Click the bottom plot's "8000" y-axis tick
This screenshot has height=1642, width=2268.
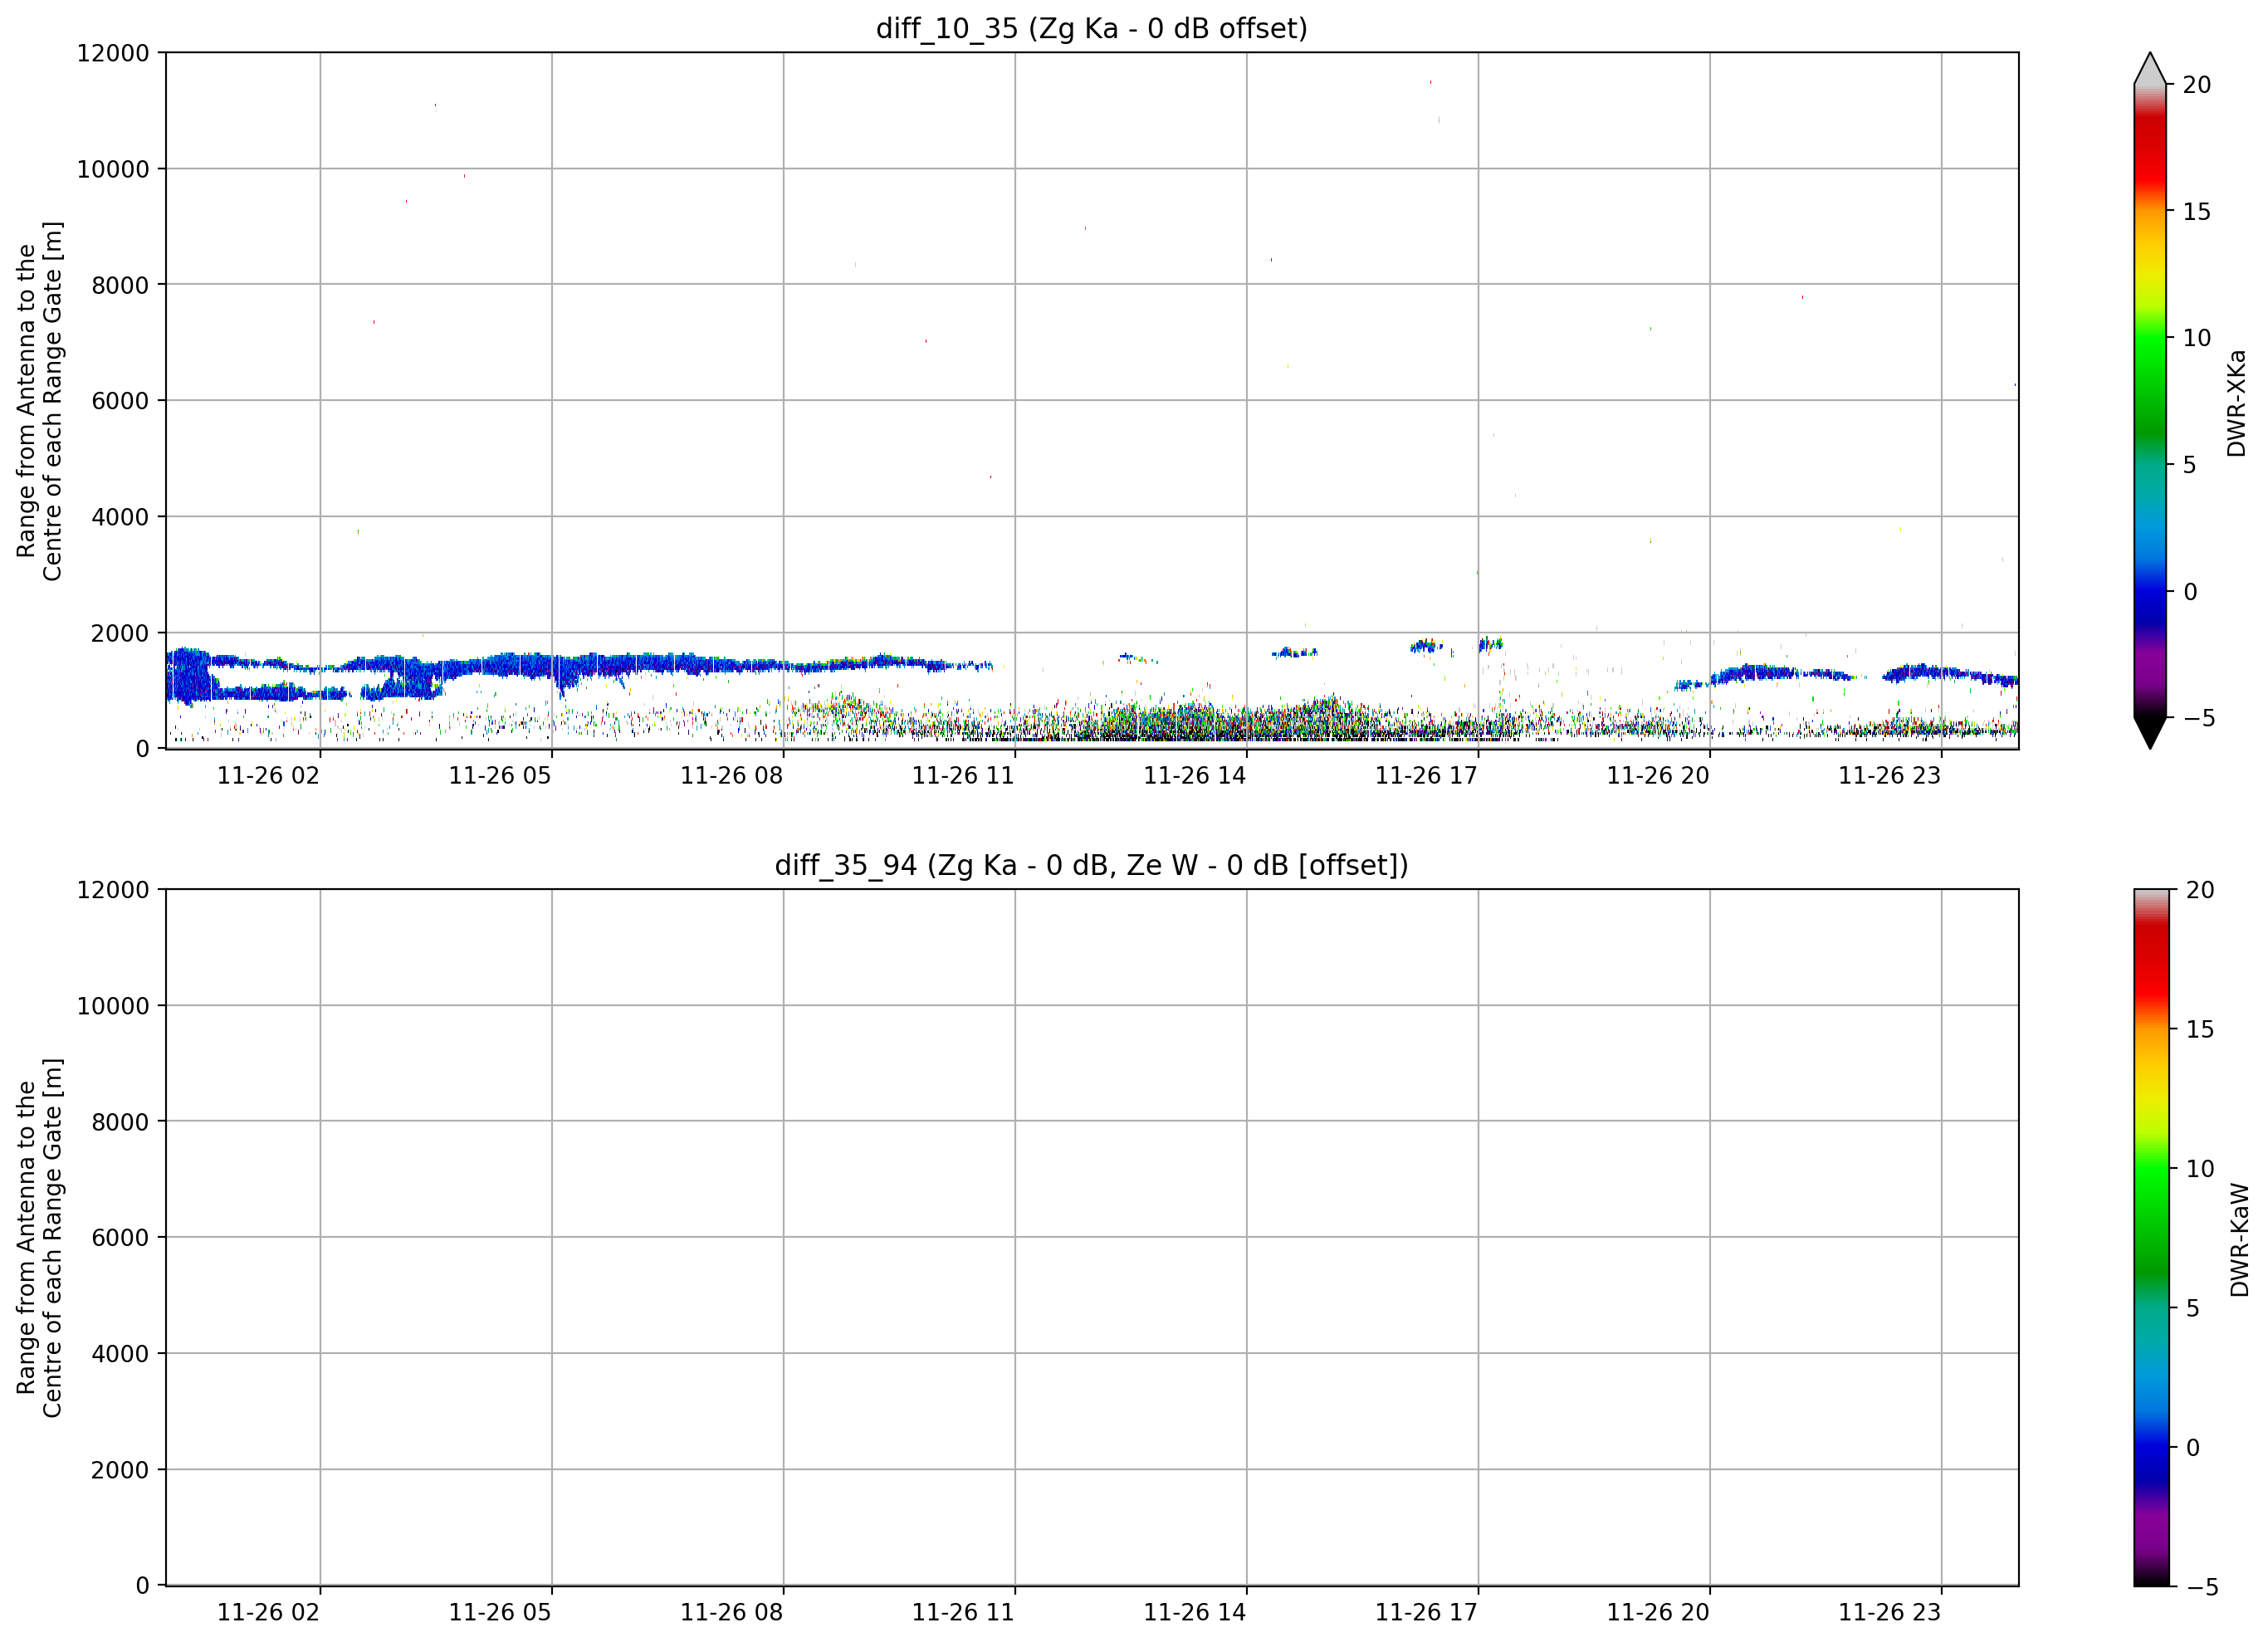click(120, 1123)
